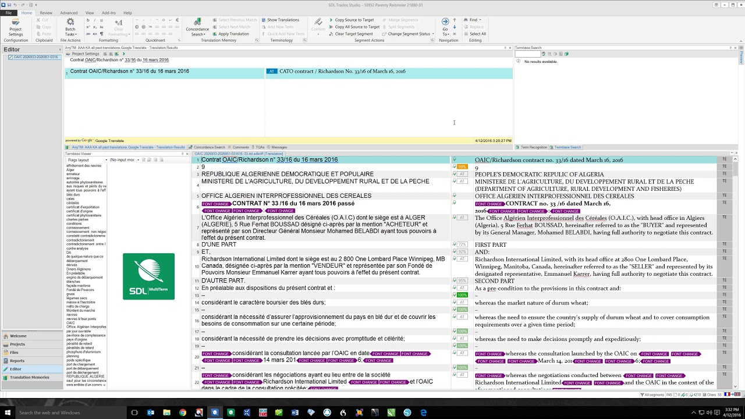Screen dimensions: 745x419
Task: Switch to the Review ribbon tab
Action: (46, 13)
